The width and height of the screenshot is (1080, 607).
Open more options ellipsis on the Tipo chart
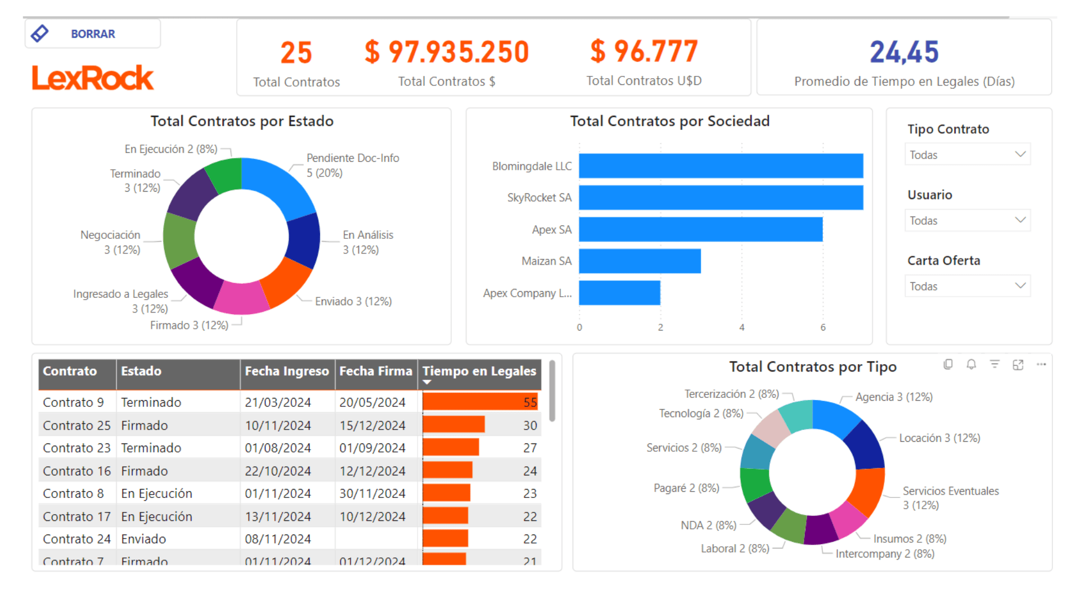(1041, 364)
